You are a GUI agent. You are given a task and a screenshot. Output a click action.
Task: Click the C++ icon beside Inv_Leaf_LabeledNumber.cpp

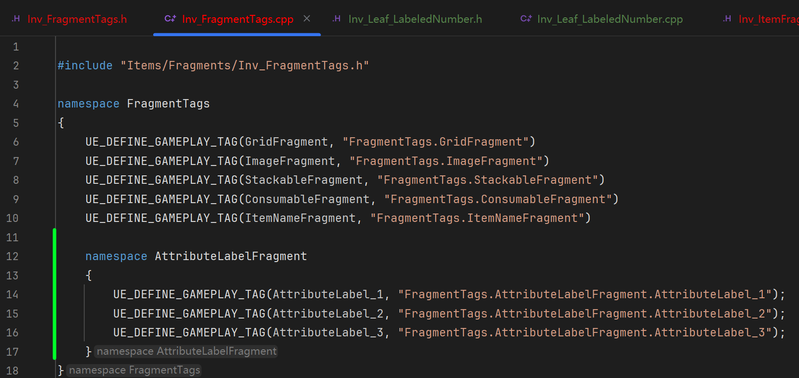(x=526, y=19)
